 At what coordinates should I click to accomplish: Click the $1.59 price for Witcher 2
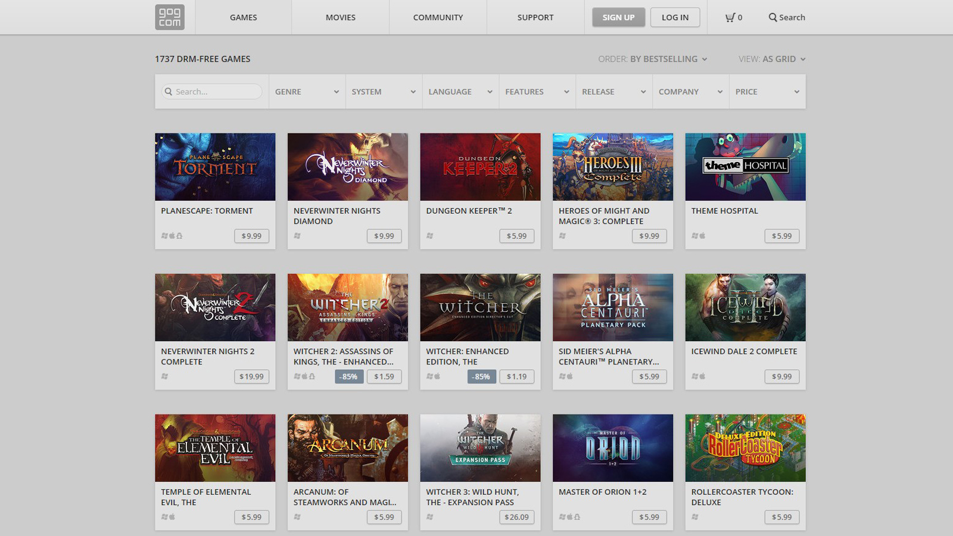(384, 376)
